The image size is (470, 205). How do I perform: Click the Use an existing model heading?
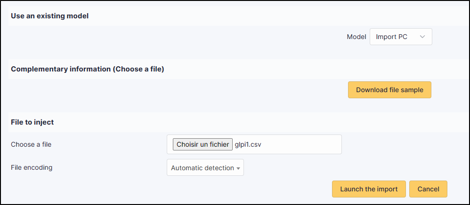point(49,16)
